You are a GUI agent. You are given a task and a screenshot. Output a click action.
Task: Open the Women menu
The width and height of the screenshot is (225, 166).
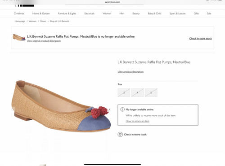[107, 13]
